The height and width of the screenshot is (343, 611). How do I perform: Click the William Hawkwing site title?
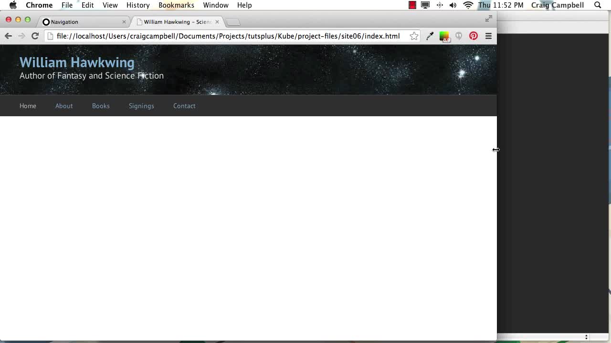(x=77, y=62)
